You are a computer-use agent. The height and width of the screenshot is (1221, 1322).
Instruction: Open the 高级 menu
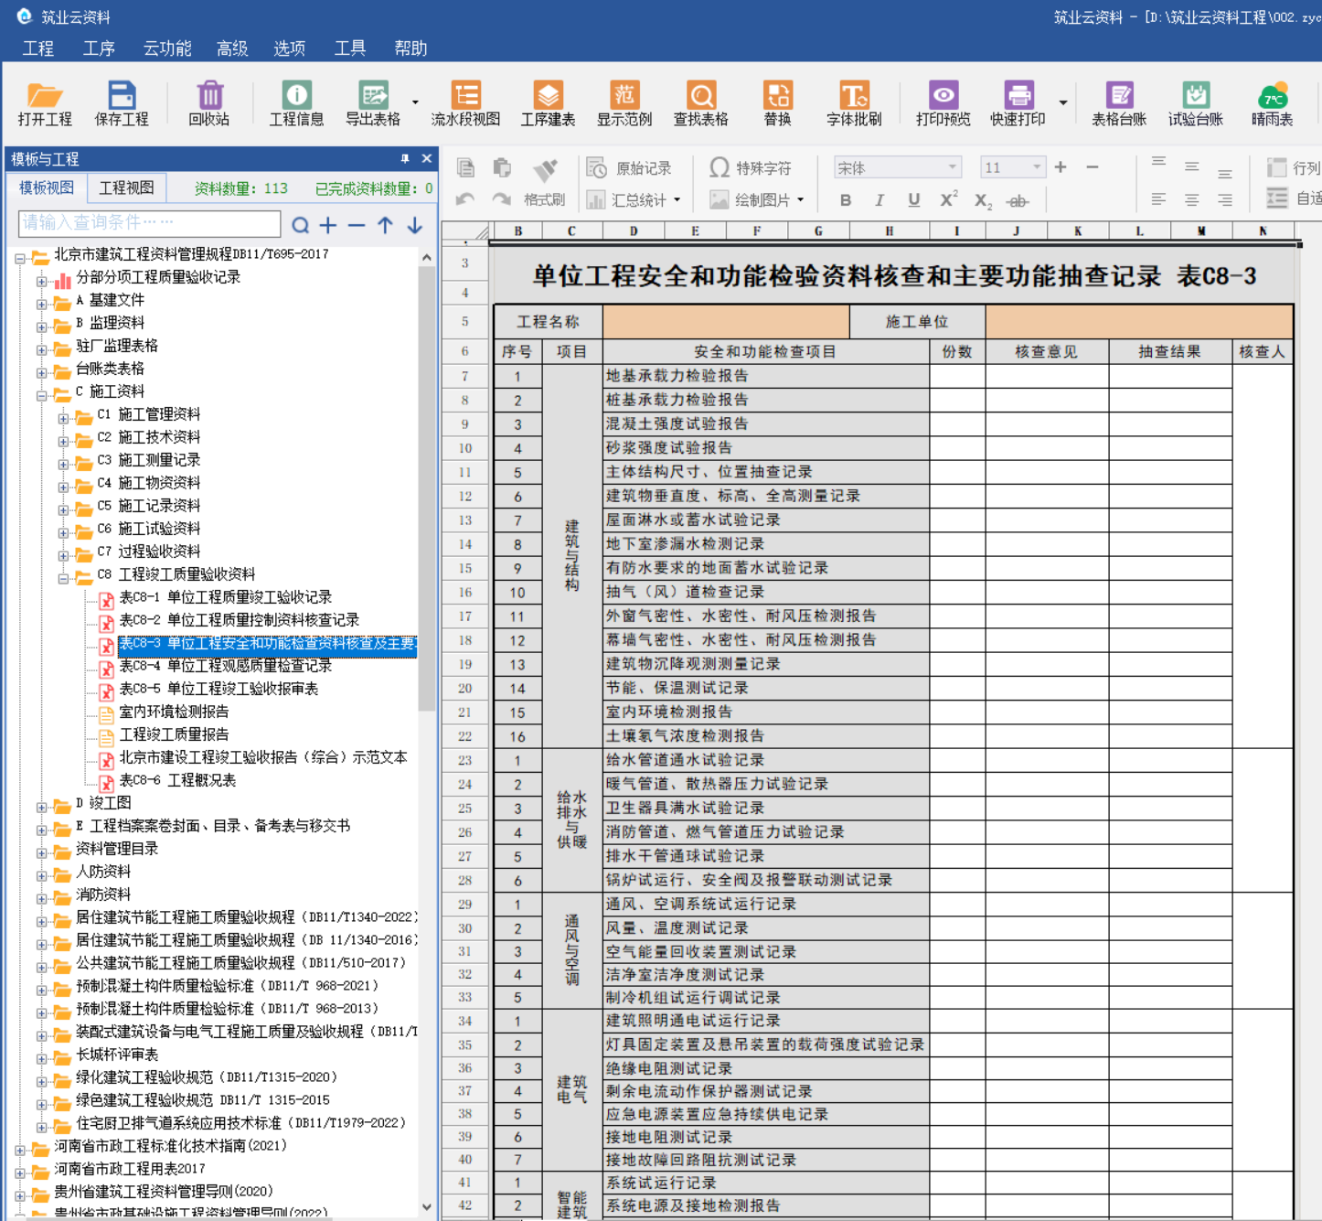coord(232,48)
